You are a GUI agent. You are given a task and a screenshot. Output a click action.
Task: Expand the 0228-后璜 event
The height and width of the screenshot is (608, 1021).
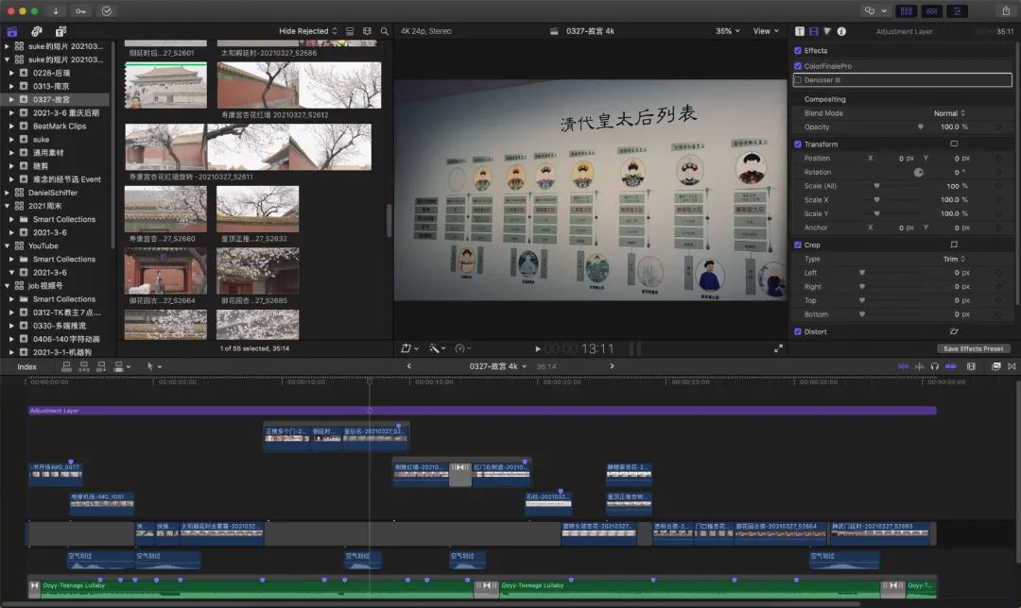(11, 73)
